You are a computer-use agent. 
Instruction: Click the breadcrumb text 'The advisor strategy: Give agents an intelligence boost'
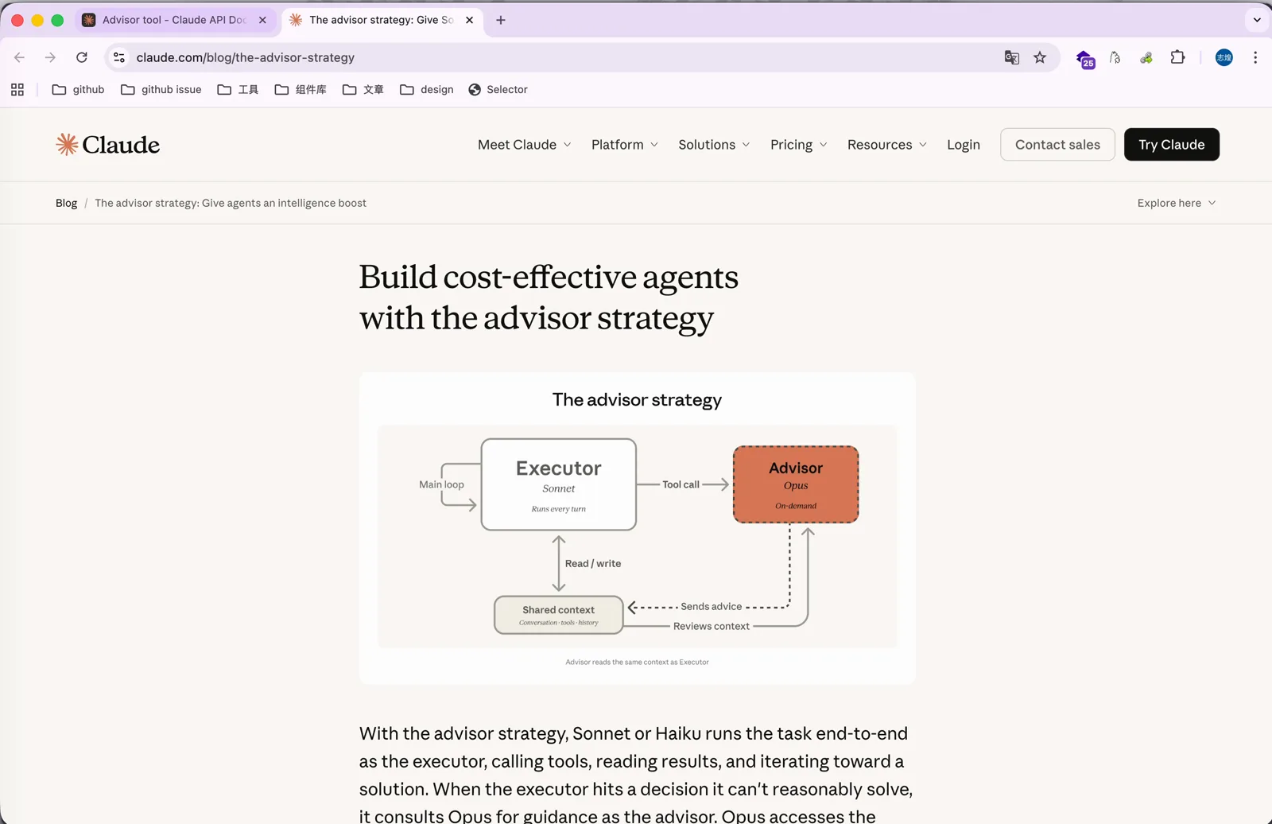click(231, 203)
